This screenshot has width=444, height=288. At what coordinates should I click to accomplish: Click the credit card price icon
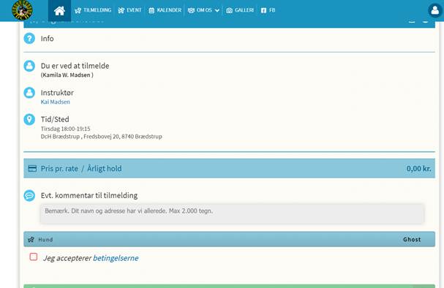(x=32, y=169)
